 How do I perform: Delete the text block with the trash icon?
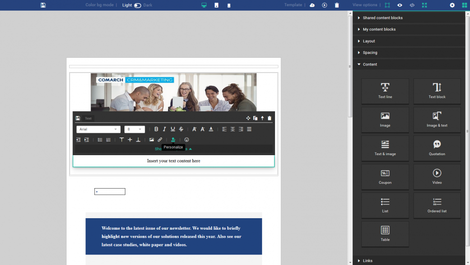point(269,118)
